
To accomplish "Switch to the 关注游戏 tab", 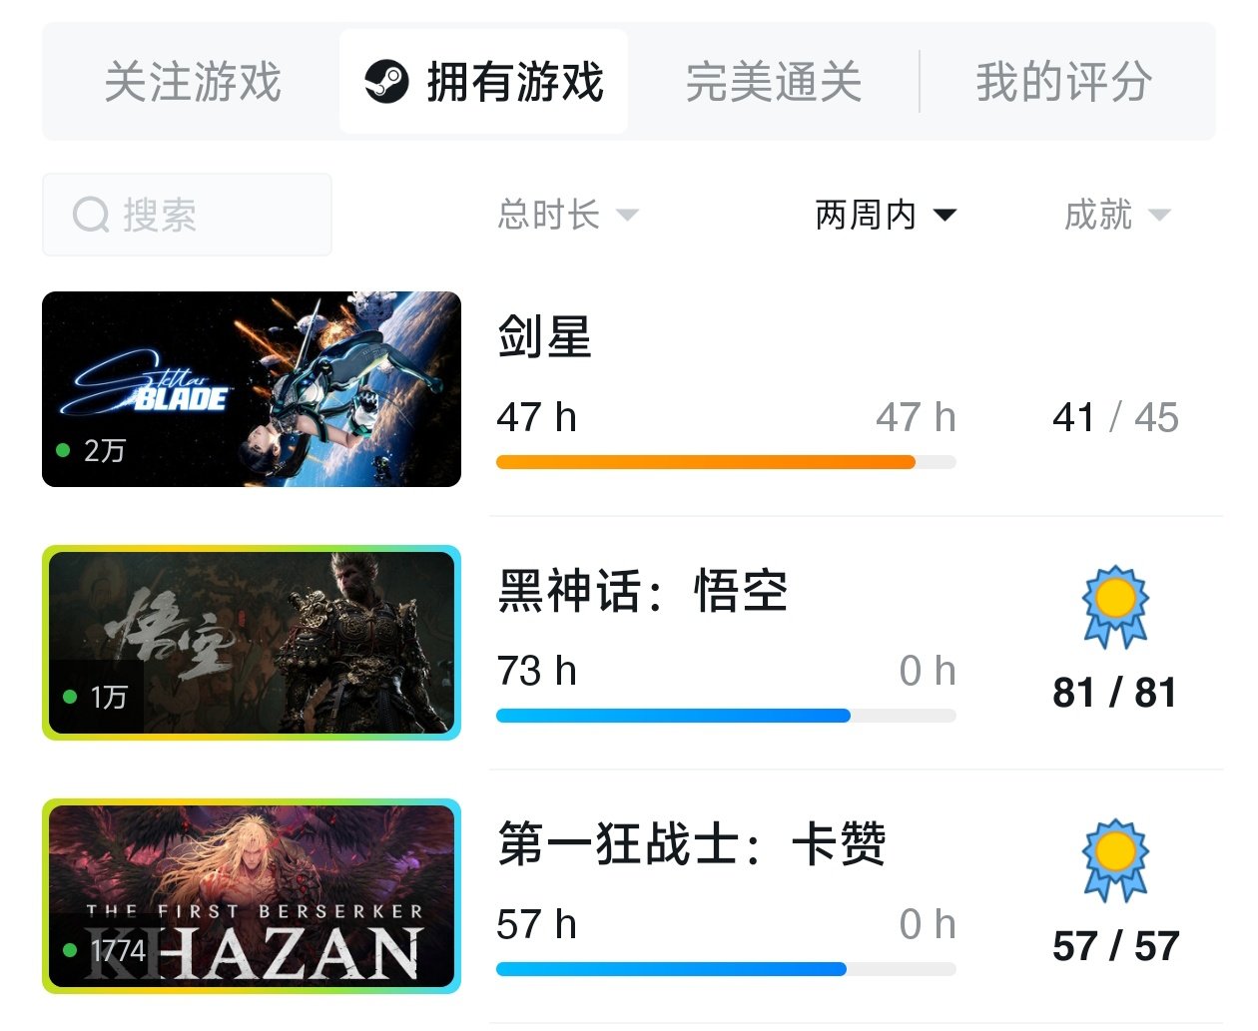I will click(x=193, y=82).
